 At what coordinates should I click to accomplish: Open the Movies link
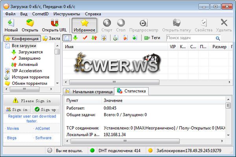(13, 128)
